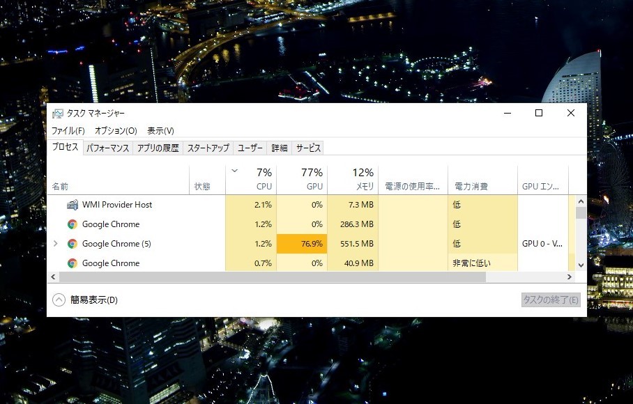The width and height of the screenshot is (633, 404).
Task: Select the WMI Provider Host row name
Action: point(117,205)
